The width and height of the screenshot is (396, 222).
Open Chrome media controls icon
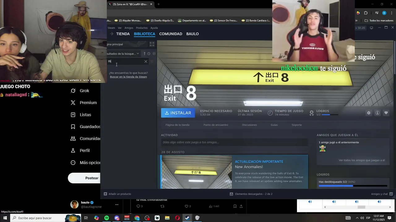pyautogui.click(x=377, y=13)
